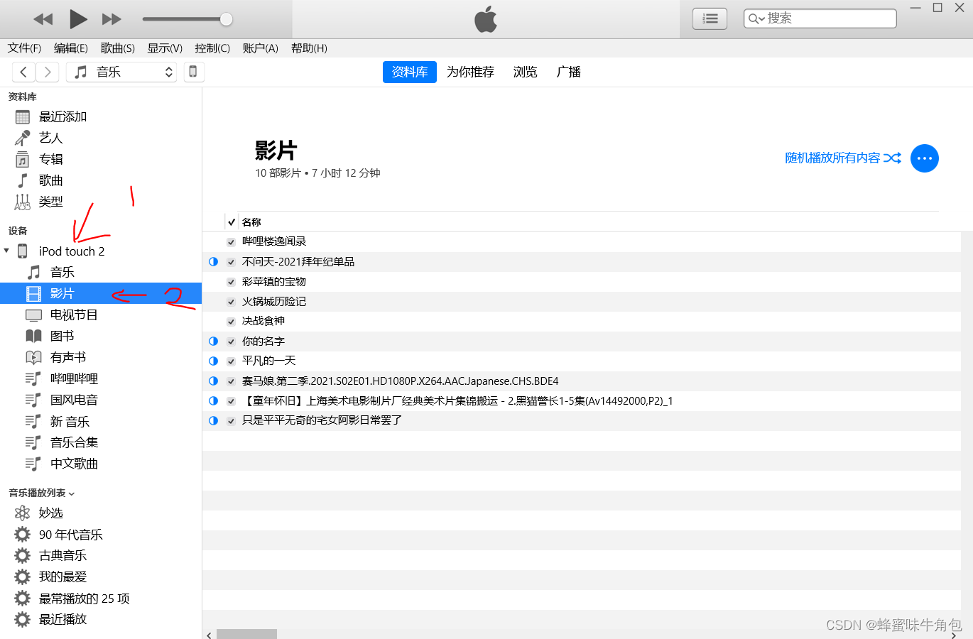Select the 只是平平无奇的宅女阿影日常罢了 row
973x639 pixels.
pyautogui.click(x=582, y=420)
